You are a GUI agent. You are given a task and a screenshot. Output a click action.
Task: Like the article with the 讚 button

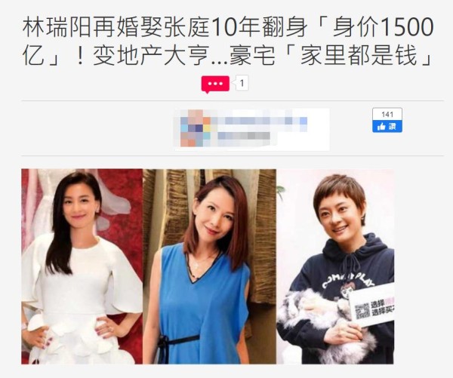point(387,126)
